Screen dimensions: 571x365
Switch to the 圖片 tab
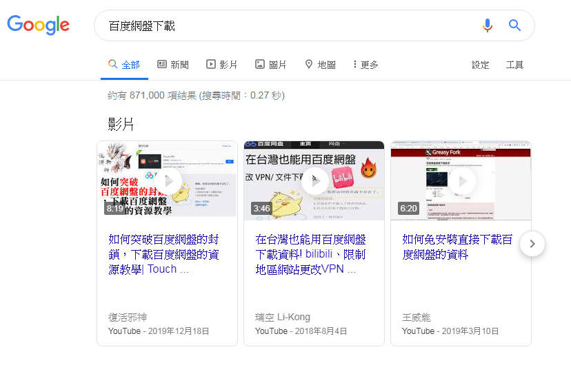[270, 65]
